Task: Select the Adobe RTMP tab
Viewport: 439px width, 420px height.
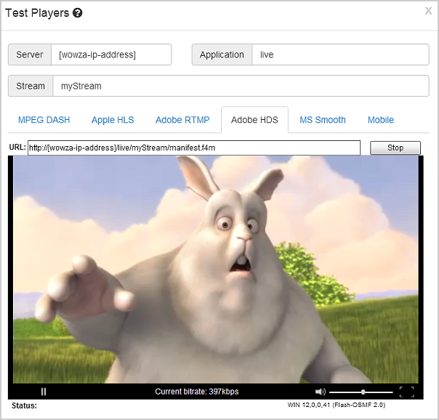Action: click(x=182, y=120)
